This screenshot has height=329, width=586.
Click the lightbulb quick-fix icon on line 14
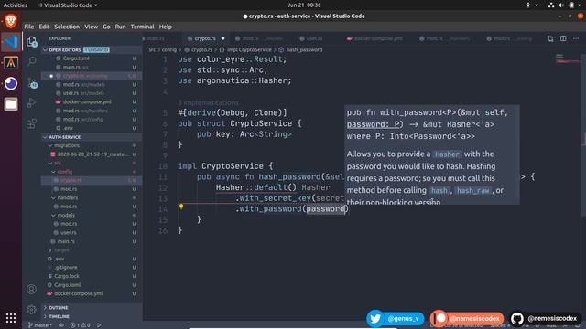(x=181, y=207)
